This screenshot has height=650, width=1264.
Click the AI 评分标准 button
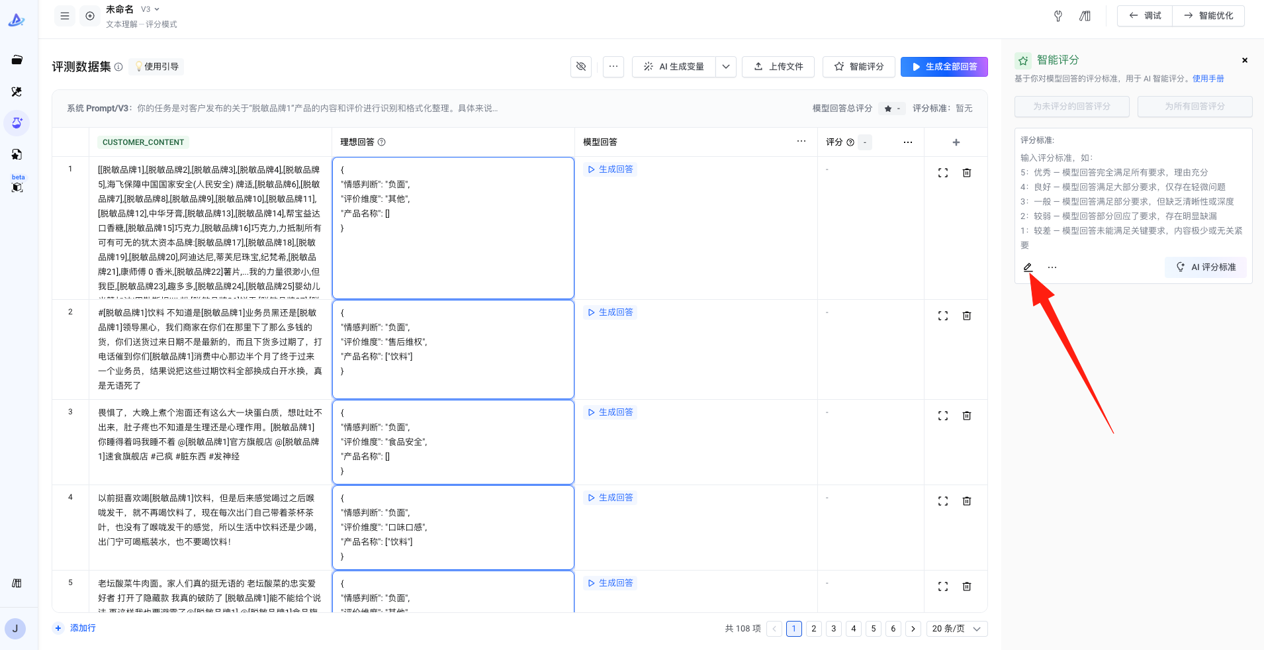tap(1206, 267)
